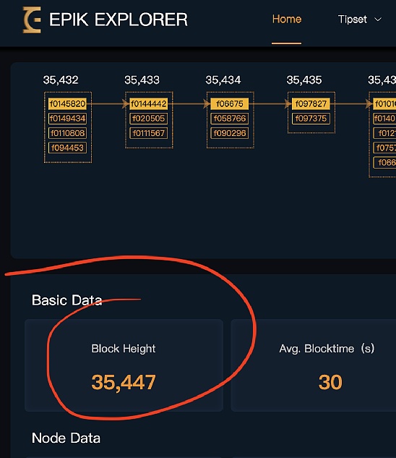Click the Avg. Blocktime card
Image resolution: width=396 pixels, height=458 pixels.
(x=314, y=365)
